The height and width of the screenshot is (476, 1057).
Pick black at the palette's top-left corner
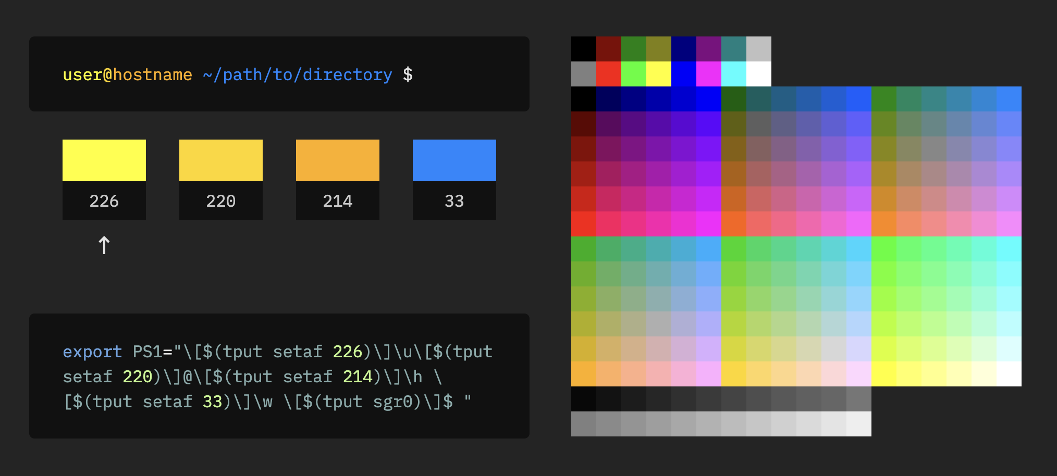tap(584, 49)
